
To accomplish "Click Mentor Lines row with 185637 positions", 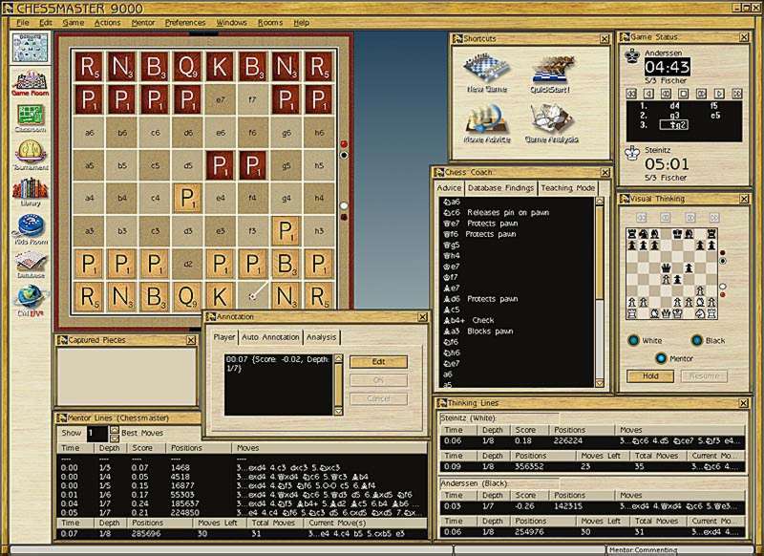I will 242,503.
